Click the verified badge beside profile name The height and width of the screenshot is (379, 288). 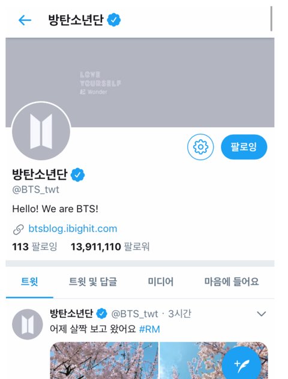click(x=77, y=175)
